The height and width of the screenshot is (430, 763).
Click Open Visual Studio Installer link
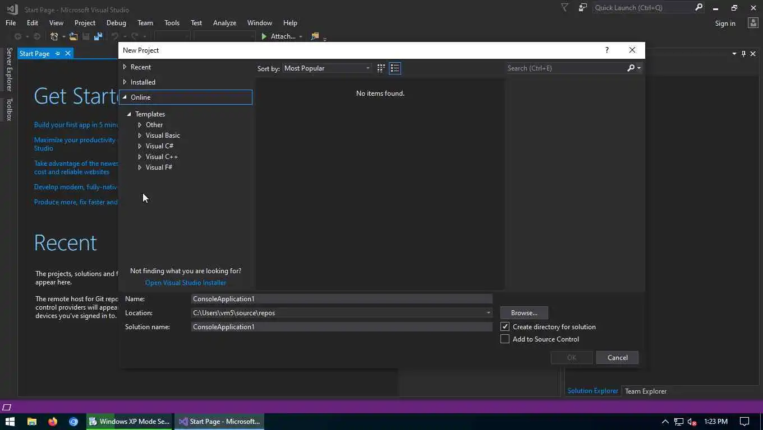(186, 283)
